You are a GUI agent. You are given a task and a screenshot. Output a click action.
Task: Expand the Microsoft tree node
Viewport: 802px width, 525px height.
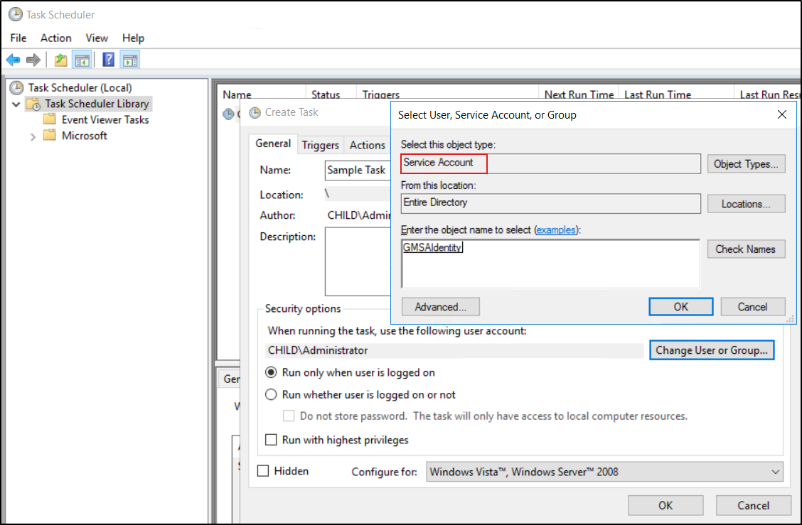point(33,136)
